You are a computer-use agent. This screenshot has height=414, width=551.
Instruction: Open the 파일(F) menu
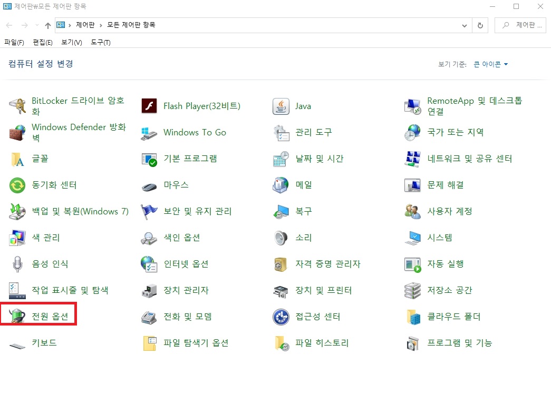point(14,43)
